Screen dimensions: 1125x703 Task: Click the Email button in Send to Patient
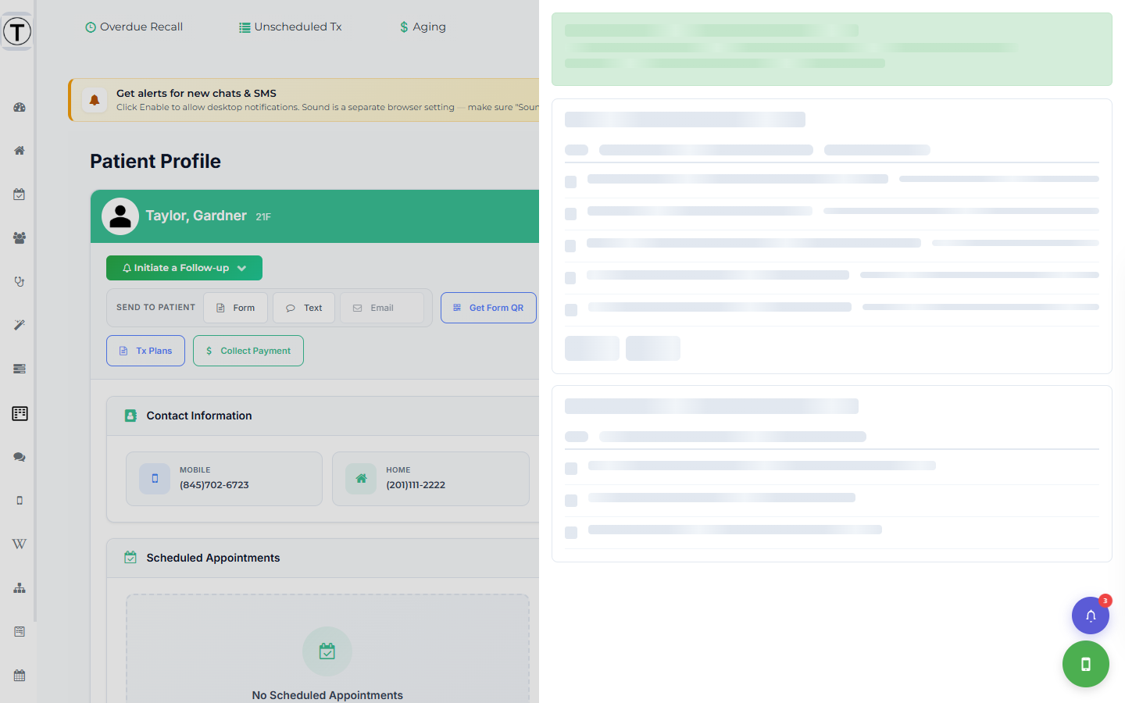click(382, 308)
